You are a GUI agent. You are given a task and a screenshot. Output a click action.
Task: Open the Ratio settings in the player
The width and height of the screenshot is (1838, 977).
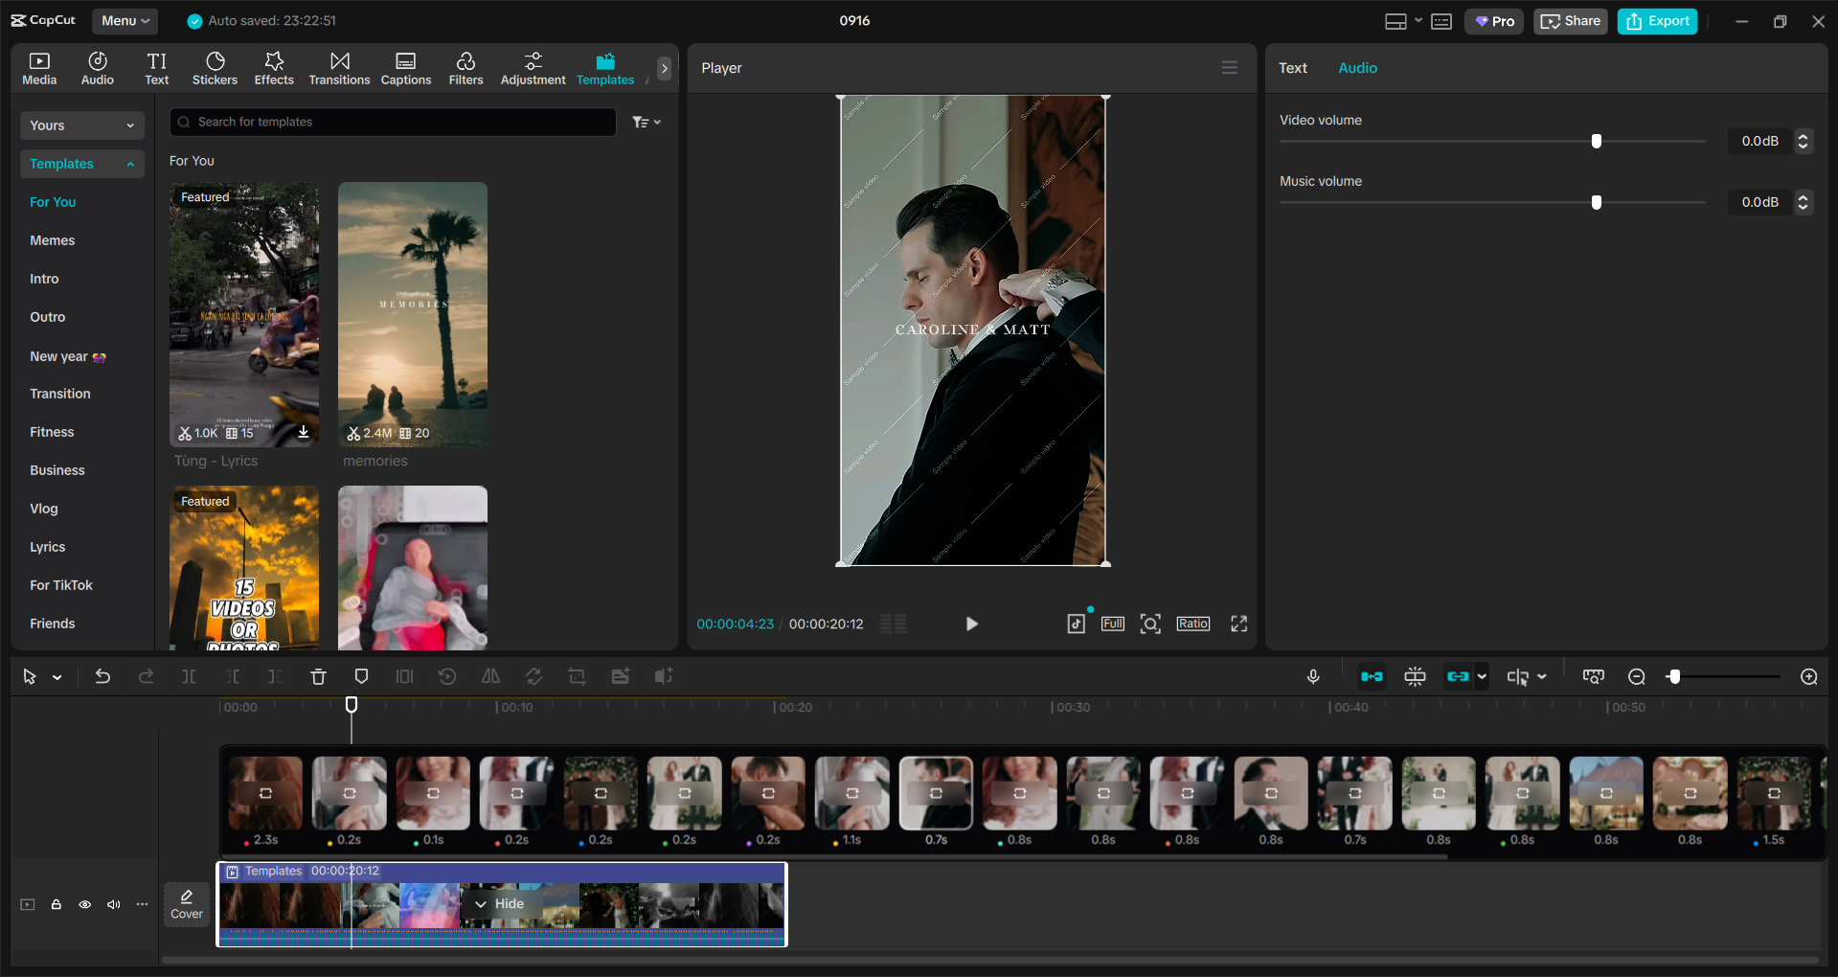click(x=1192, y=624)
